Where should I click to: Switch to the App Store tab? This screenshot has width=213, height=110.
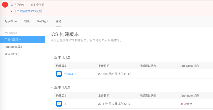[x=11, y=21]
